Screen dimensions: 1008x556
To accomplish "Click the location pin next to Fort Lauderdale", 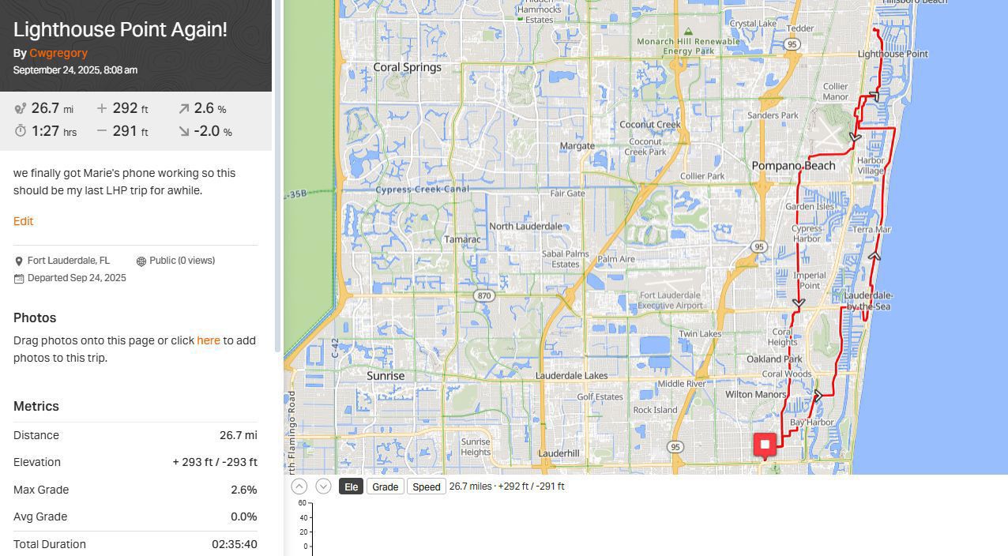I will tap(19, 261).
